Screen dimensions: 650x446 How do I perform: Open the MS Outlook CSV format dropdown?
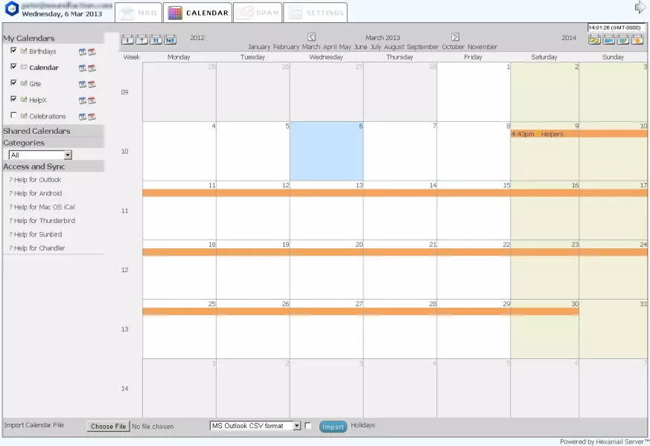coord(255,426)
